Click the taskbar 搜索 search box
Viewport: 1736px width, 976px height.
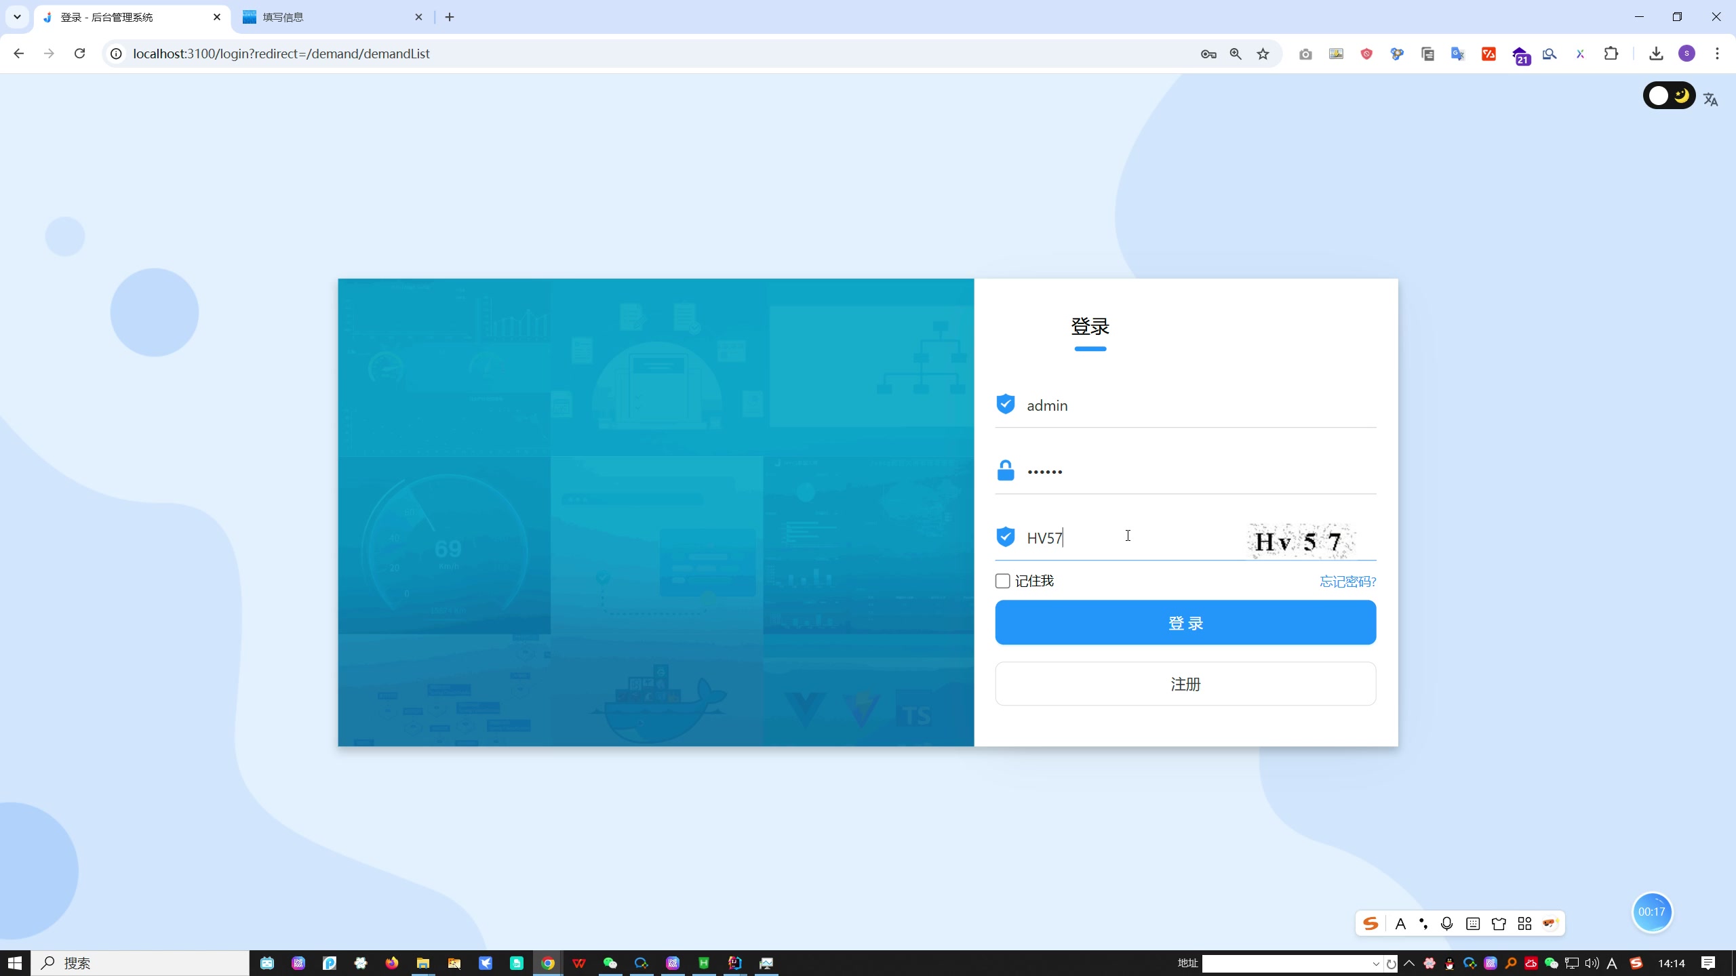click(x=140, y=963)
